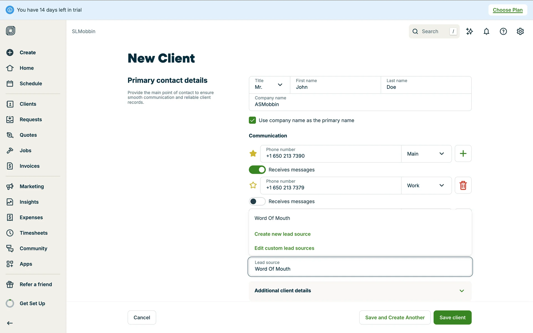Select Word Of Mouth lead source option
533x333 pixels.
point(272,218)
